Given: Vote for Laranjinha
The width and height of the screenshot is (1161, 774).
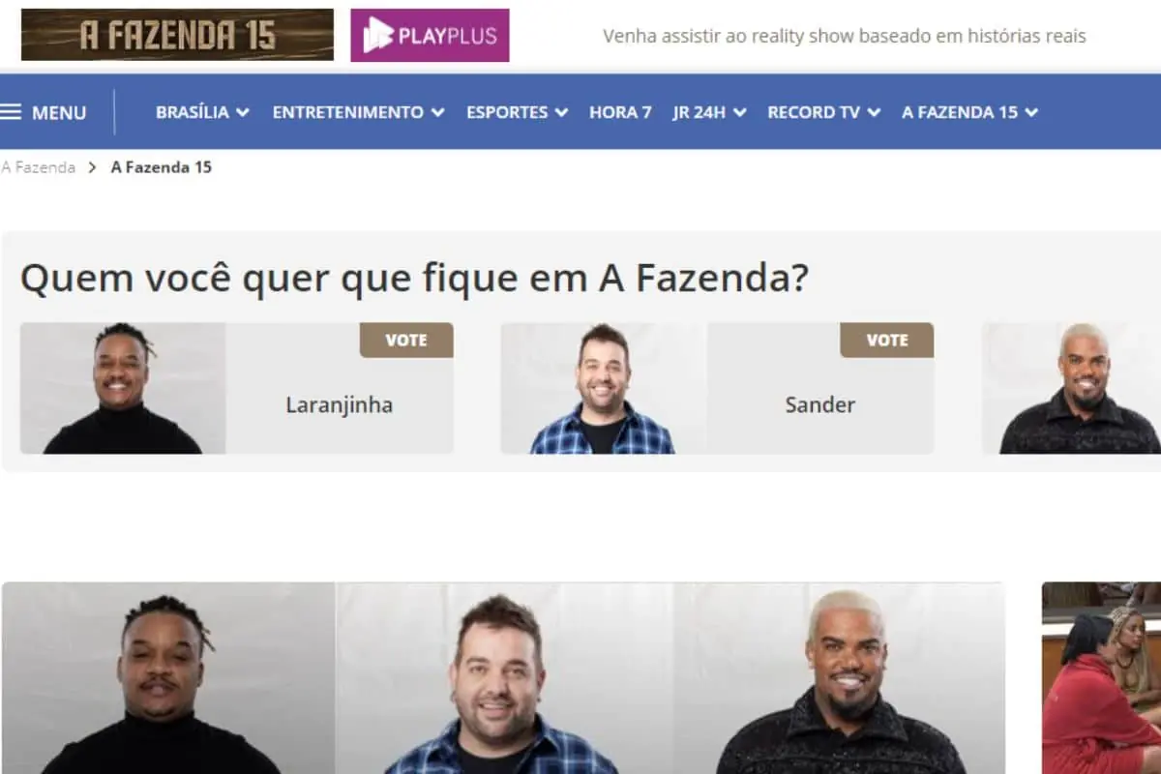Looking at the screenshot, I should [406, 341].
